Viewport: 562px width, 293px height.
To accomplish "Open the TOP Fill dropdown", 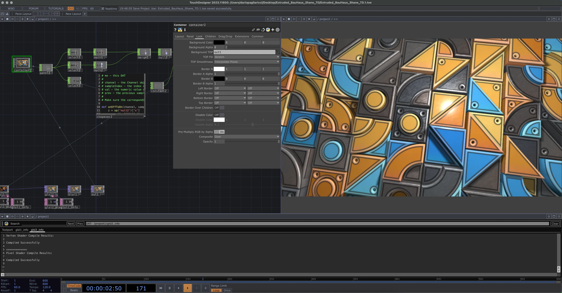I will (247, 57).
